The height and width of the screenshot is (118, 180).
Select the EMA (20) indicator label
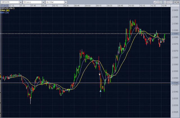5,13
